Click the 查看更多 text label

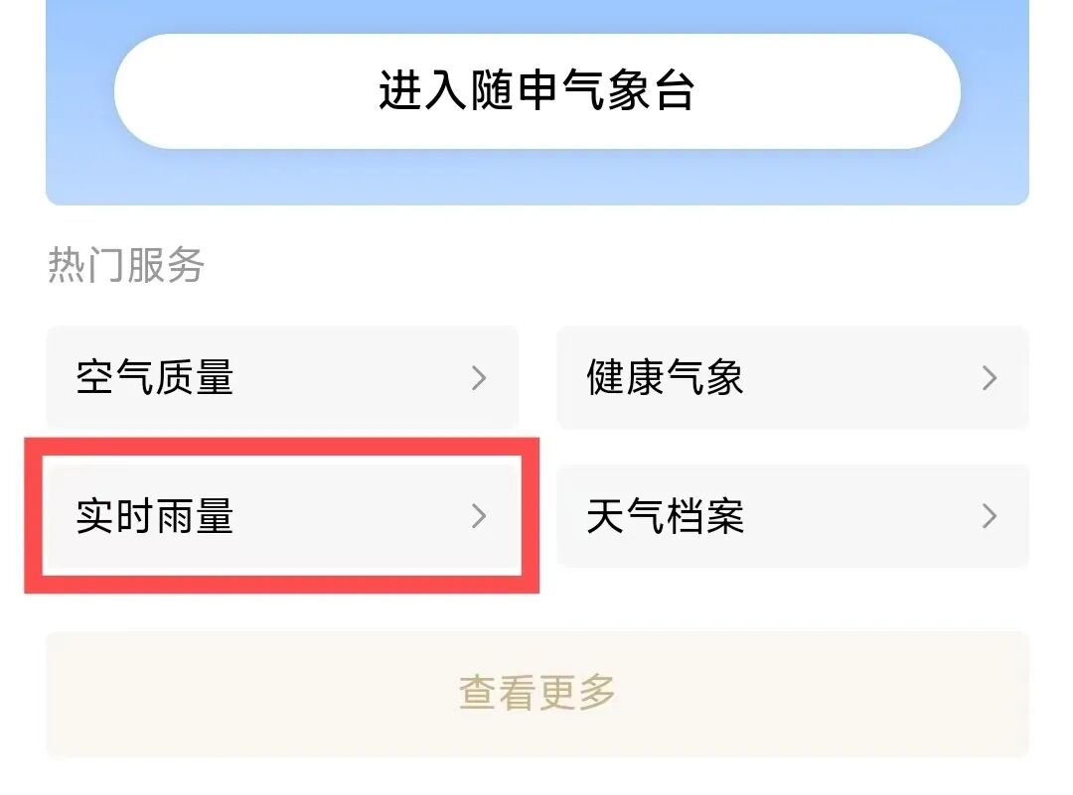coord(536,693)
